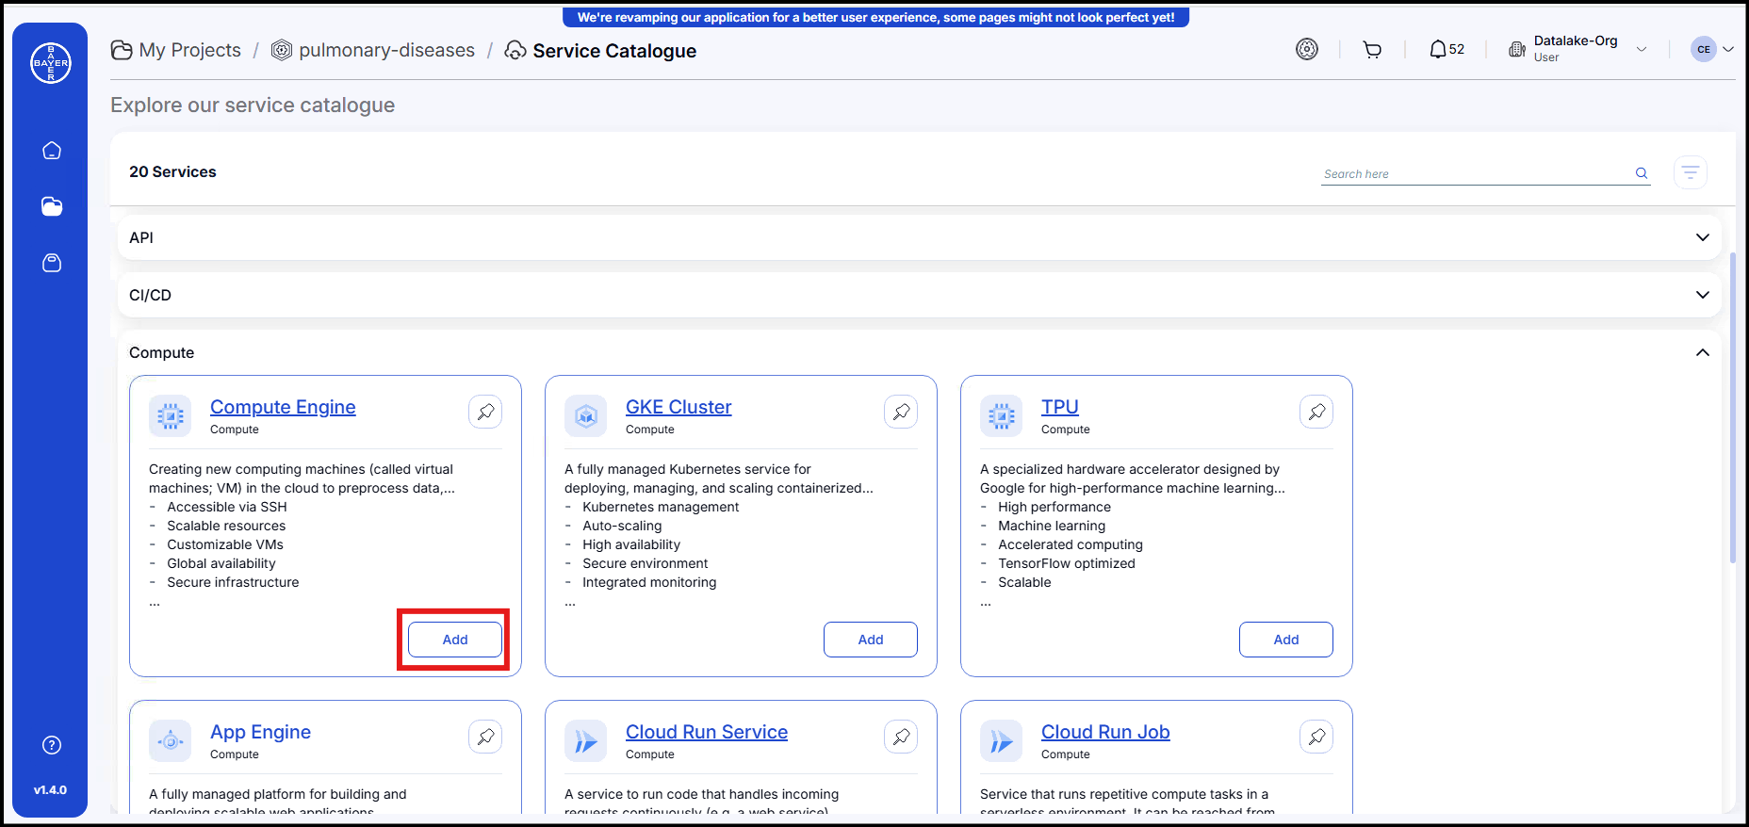Click the circular support icon in header
Screen dimensions: 1749x827
click(1307, 49)
